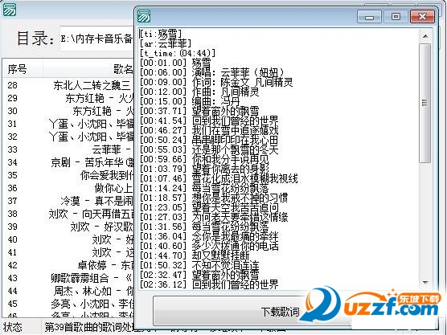Click lyric line 演唱: 云菲菲（妞妞）
Viewport: 447px width, 335px height.
coord(212,72)
